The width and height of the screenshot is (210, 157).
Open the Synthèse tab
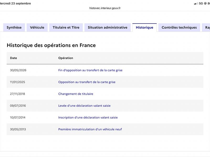click(x=14, y=27)
